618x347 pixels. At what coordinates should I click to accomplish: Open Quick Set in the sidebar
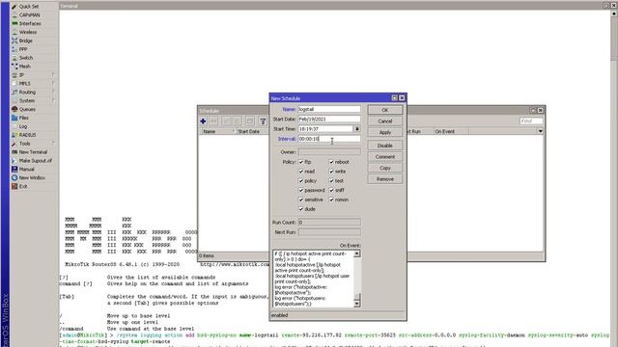29,7
